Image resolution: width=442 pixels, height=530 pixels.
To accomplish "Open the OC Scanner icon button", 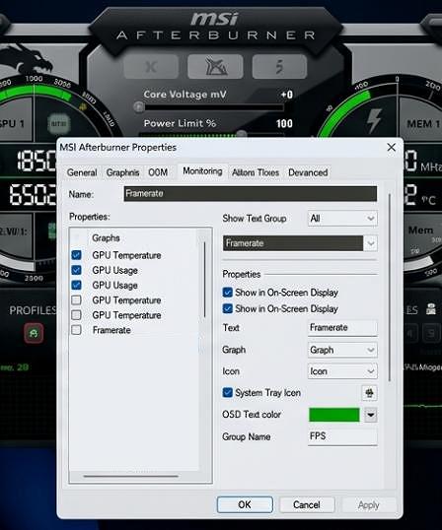I will (215, 67).
